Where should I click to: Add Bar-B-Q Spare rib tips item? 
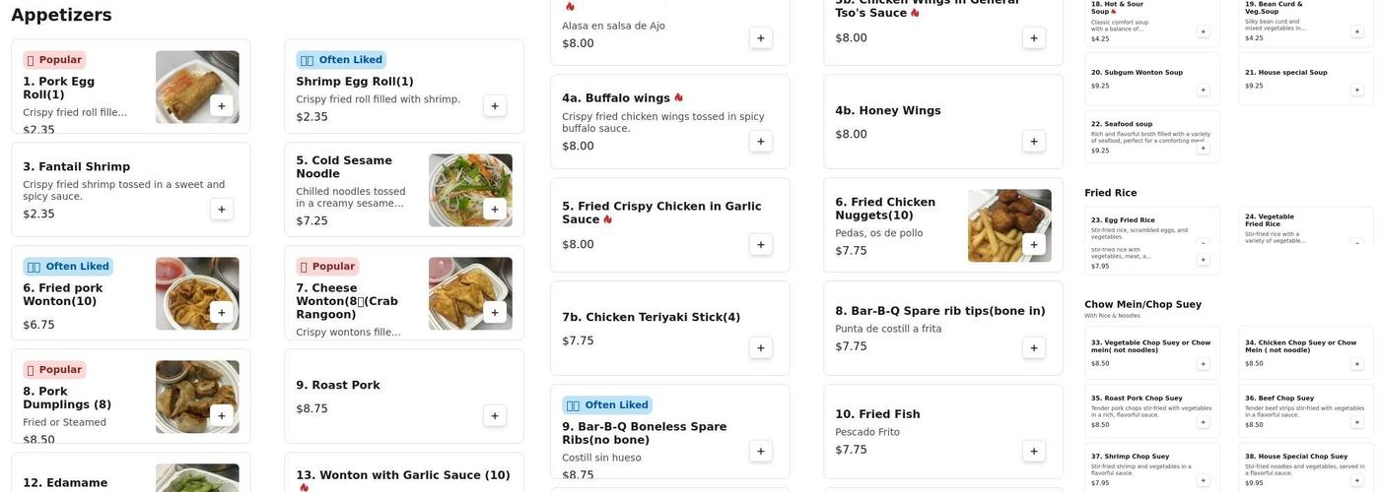tap(1033, 348)
